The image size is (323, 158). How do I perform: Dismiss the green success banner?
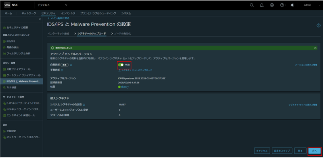[315, 48]
